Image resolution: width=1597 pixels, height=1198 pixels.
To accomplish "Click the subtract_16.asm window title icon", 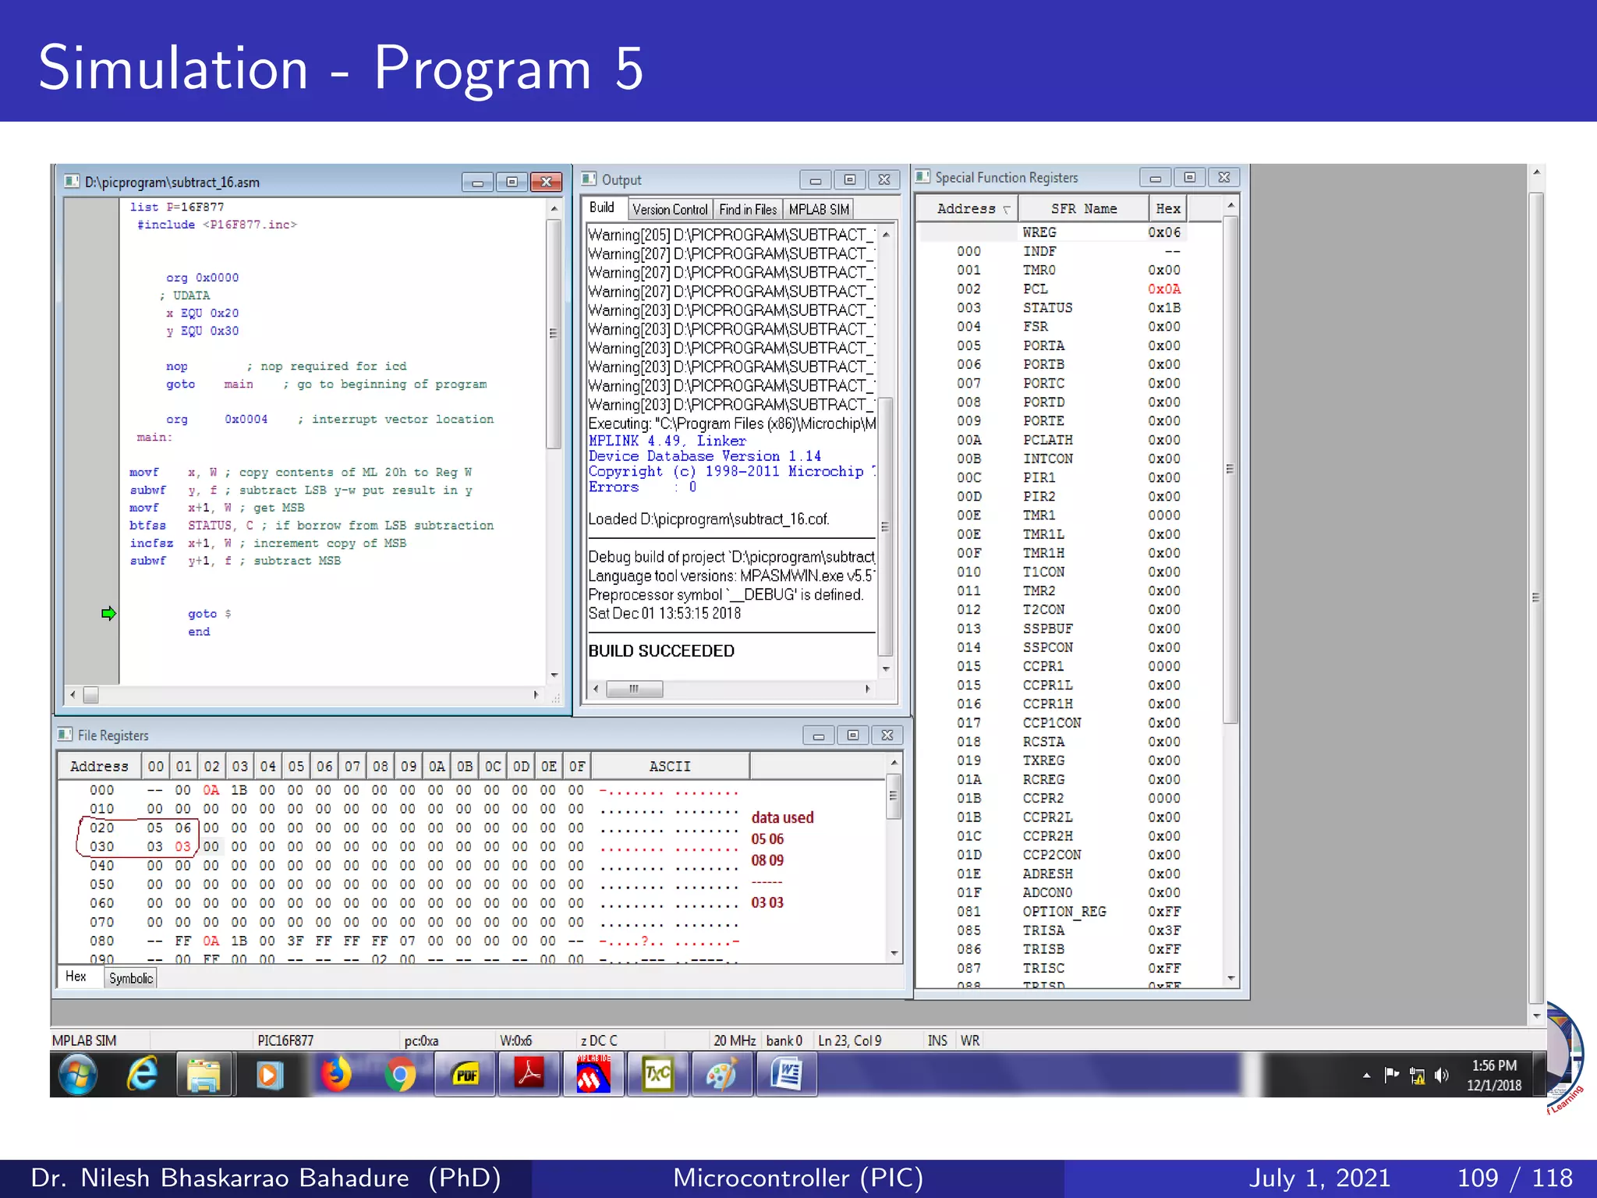I will 72,182.
